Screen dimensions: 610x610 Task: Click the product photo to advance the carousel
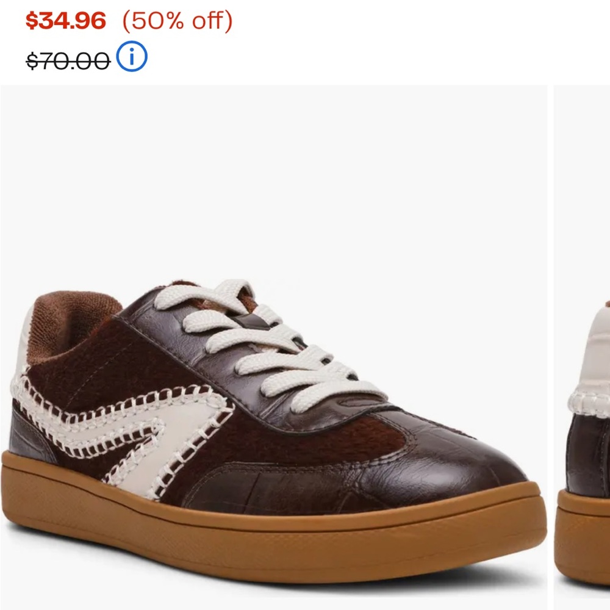[274, 366]
